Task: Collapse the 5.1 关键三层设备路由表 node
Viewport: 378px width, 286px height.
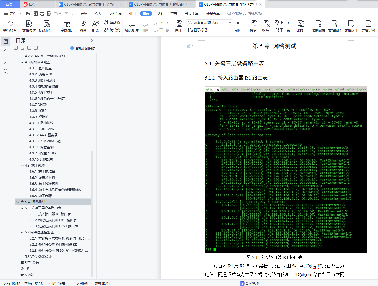Action: [x=22, y=208]
